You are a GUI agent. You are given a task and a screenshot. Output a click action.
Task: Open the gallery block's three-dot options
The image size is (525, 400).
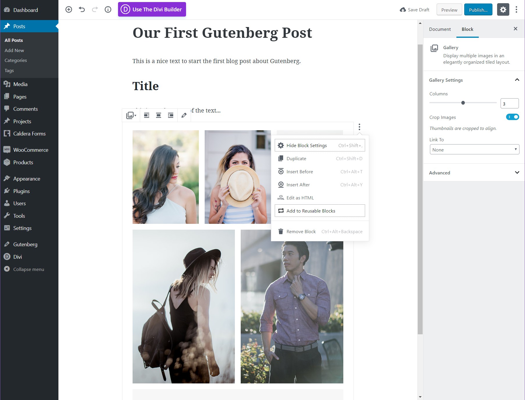(x=359, y=127)
